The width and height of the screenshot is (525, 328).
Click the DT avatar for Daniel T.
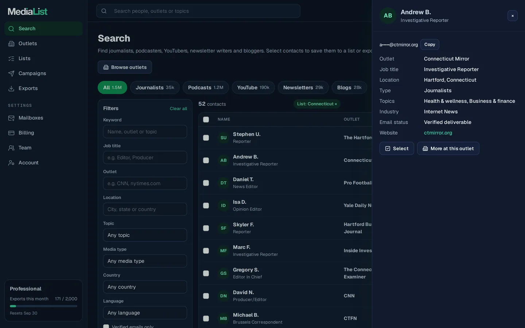223,183
